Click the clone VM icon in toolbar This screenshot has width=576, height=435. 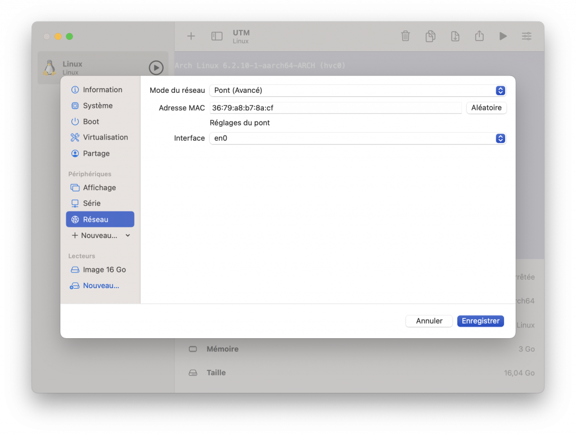(430, 36)
